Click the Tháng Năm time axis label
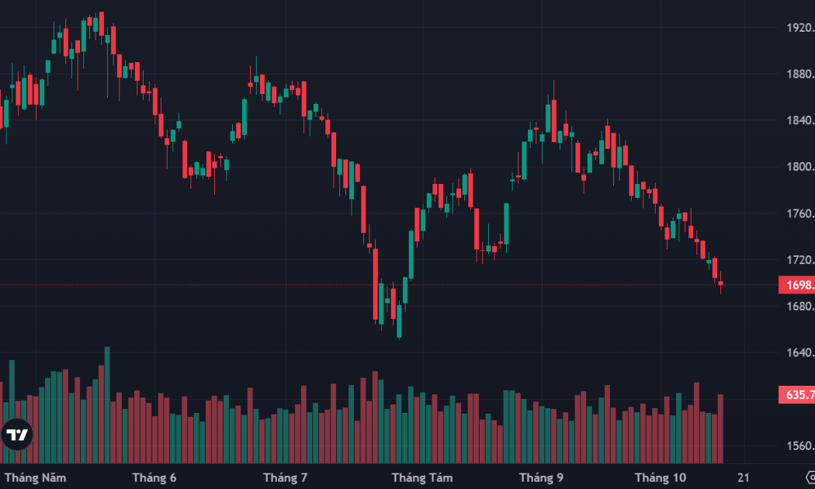Screen dimensions: 815x489 point(36,477)
